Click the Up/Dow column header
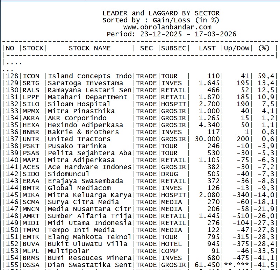Viewport: 280px width, 270px height. coord(237,48)
